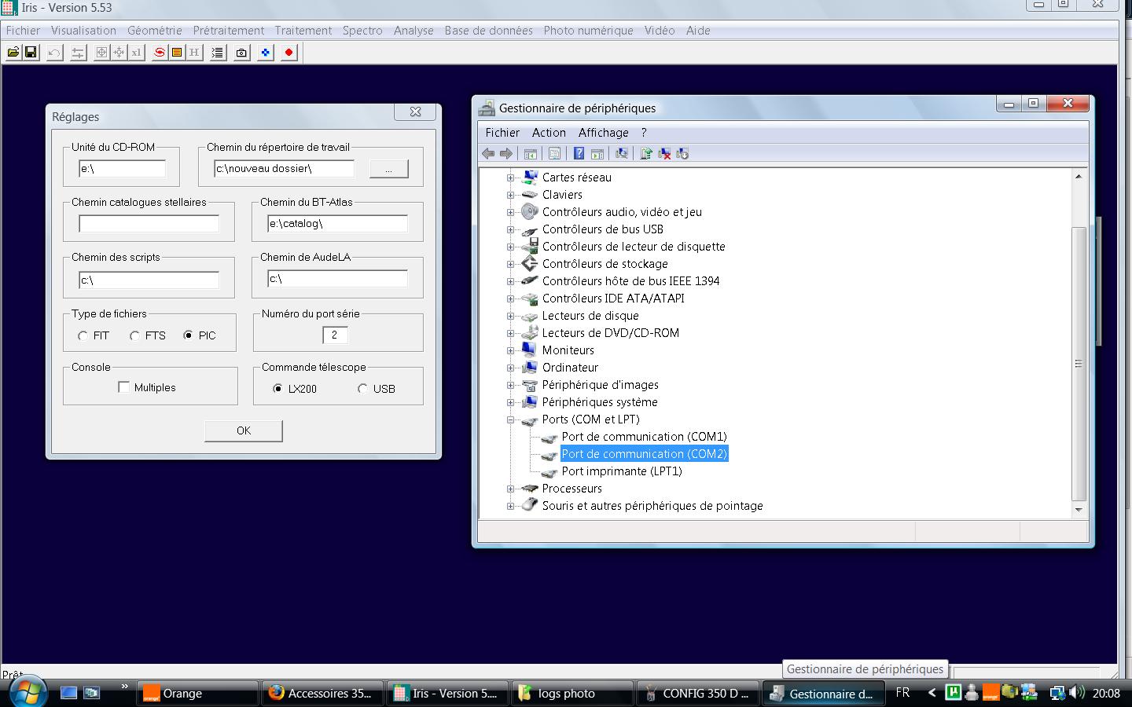
Task: Click the crosshair-in-square toolbar icon
Action: [101, 53]
